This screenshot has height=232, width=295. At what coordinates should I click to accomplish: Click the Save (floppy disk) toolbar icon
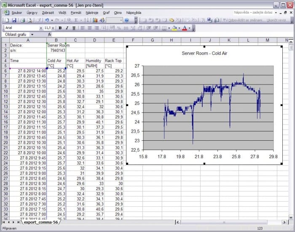click(x=14, y=20)
